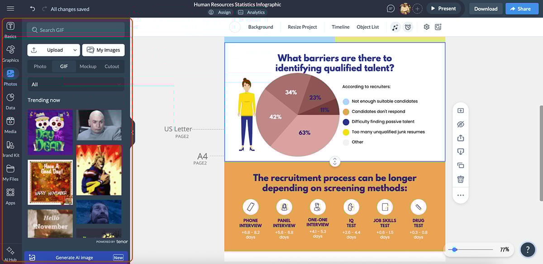Open the hamburger main menu
Viewport: 543px width, 264px height.
pyautogui.click(x=10, y=9)
